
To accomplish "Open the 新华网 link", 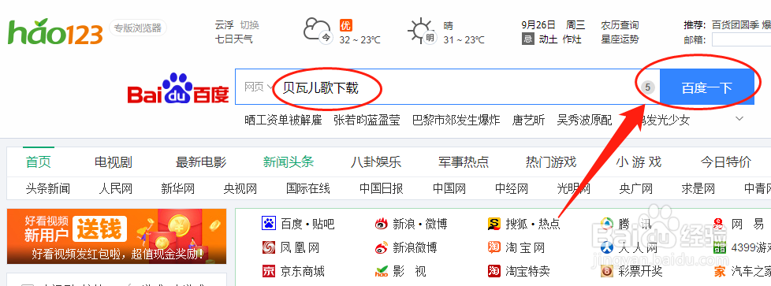I will 178,188.
